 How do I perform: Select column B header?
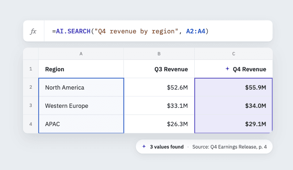click(x=159, y=54)
